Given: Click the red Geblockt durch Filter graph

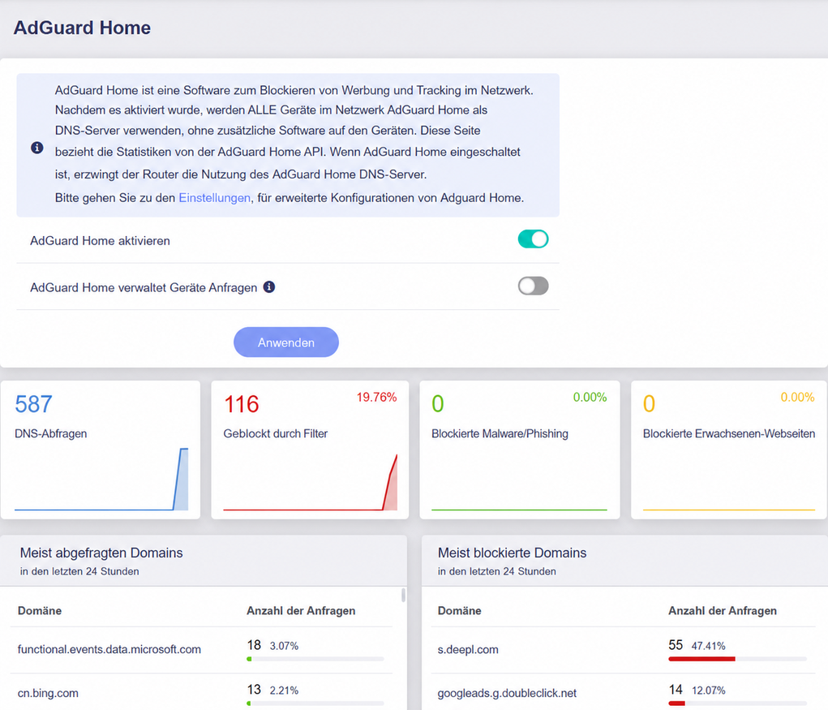Looking at the screenshot, I should [310, 482].
